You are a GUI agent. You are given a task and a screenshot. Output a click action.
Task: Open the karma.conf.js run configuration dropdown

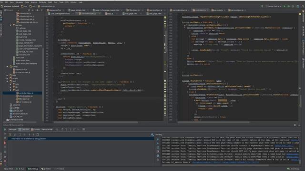coord(274,6)
